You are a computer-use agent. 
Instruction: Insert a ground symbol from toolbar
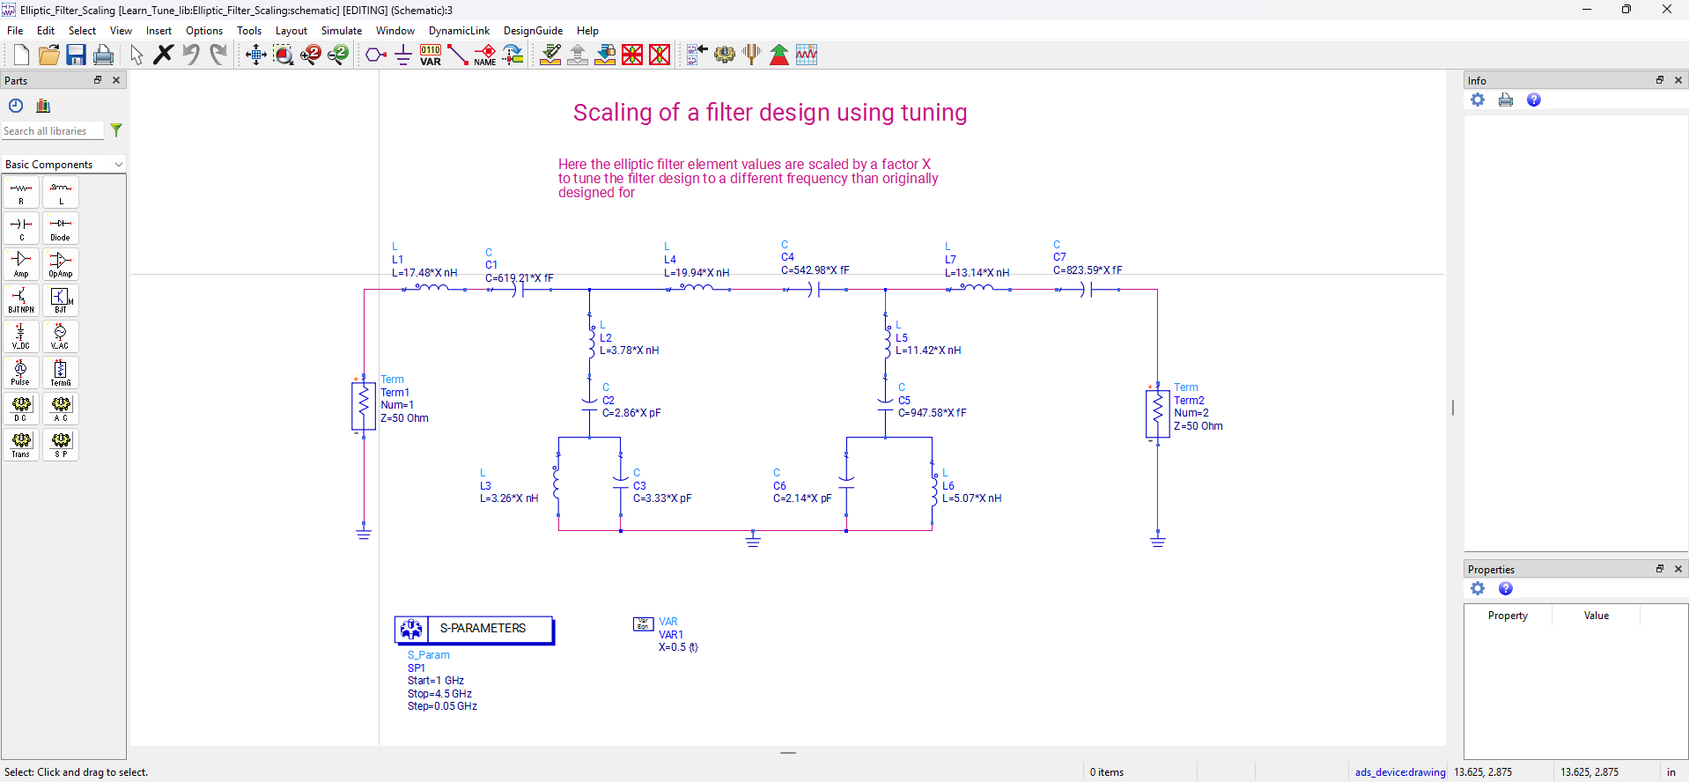click(x=403, y=55)
